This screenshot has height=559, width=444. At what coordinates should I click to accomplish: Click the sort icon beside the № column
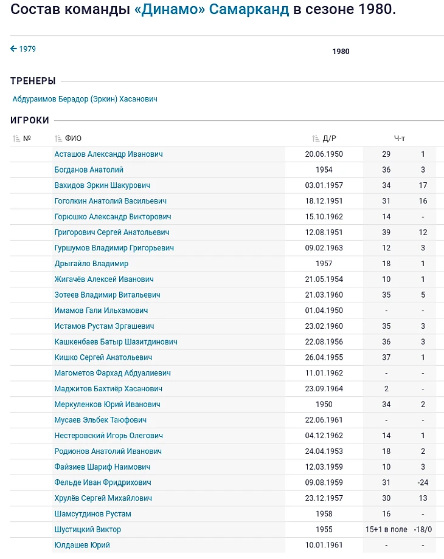click(x=16, y=139)
